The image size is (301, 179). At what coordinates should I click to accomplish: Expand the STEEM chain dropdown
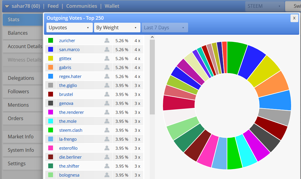(264, 6)
